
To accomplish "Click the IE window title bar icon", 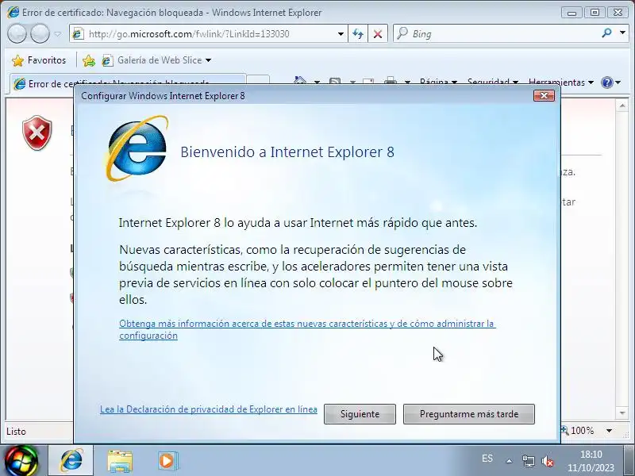I will pos(13,12).
